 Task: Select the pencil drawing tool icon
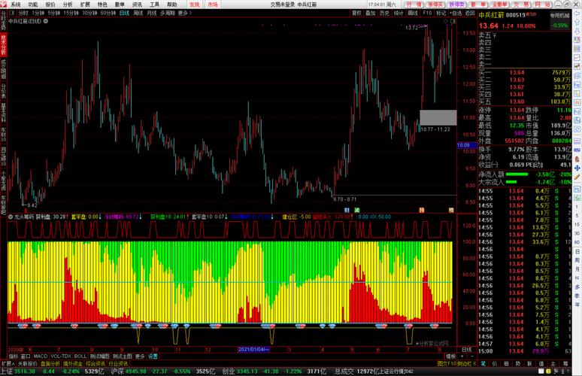coord(577,177)
